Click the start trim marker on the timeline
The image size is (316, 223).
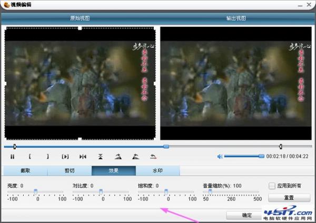click(x=15, y=146)
